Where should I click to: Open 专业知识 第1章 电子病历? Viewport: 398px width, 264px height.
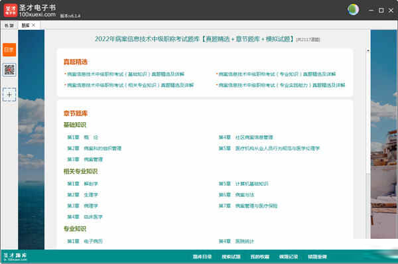[x=85, y=241]
